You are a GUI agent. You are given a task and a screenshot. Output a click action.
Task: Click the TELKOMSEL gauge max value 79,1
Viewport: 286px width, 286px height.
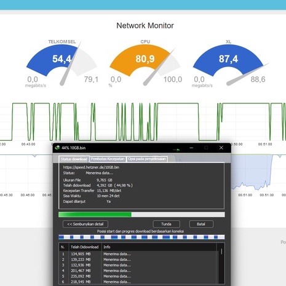pyautogui.click(x=91, y=79)
